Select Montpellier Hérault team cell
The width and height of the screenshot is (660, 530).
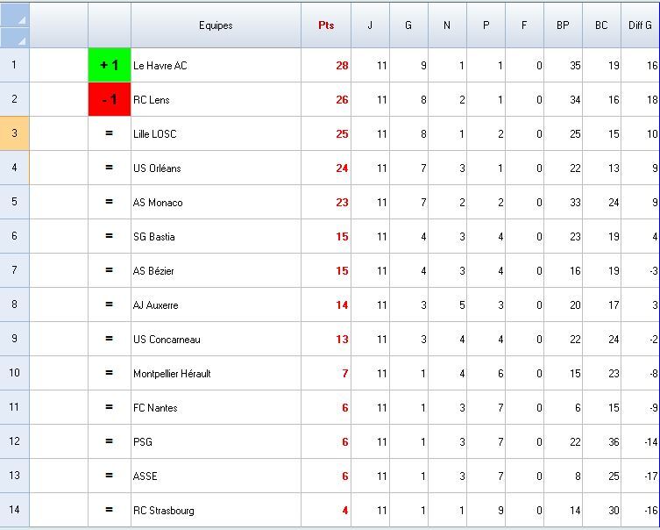pos(216,374)
